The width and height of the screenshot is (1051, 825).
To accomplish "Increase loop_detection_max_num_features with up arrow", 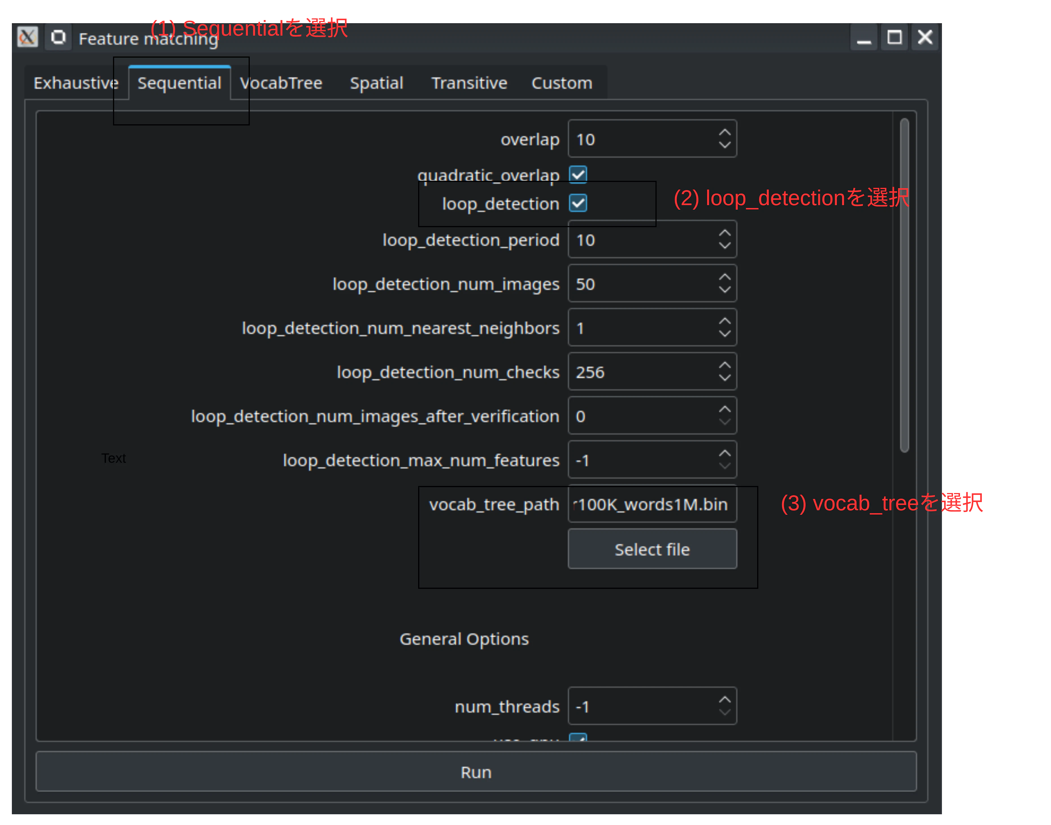I will coord(724,453).
